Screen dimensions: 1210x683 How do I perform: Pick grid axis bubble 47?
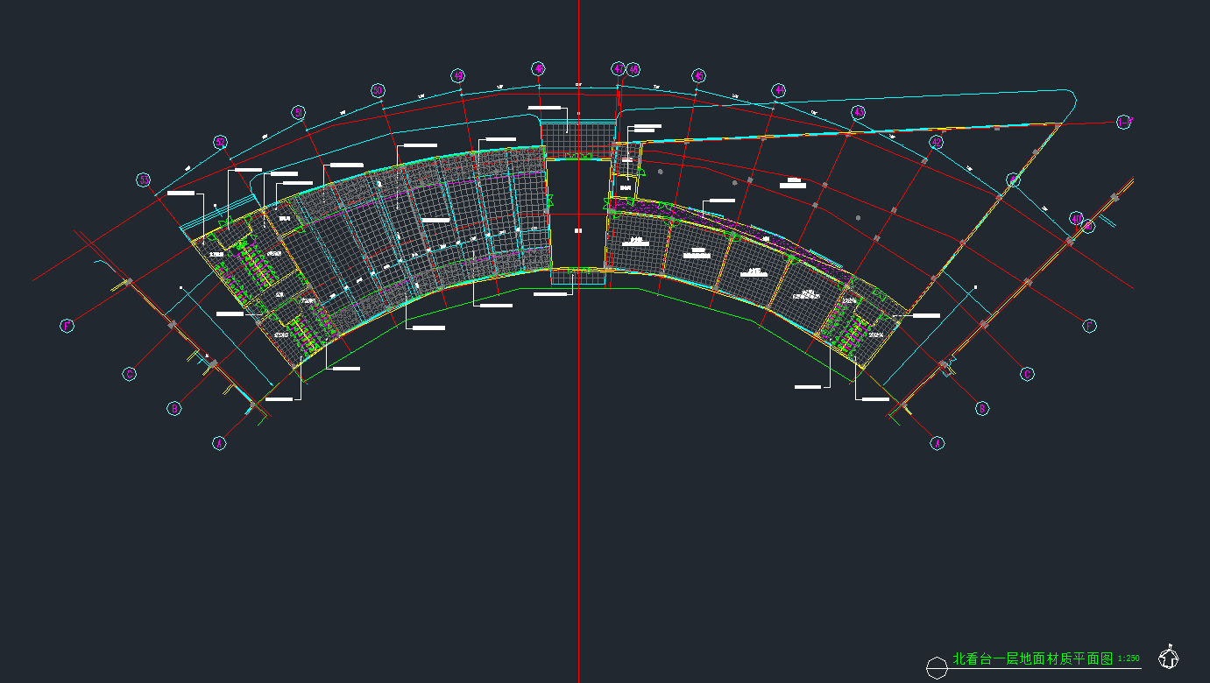pyautogui.click(x=619, y=68)
